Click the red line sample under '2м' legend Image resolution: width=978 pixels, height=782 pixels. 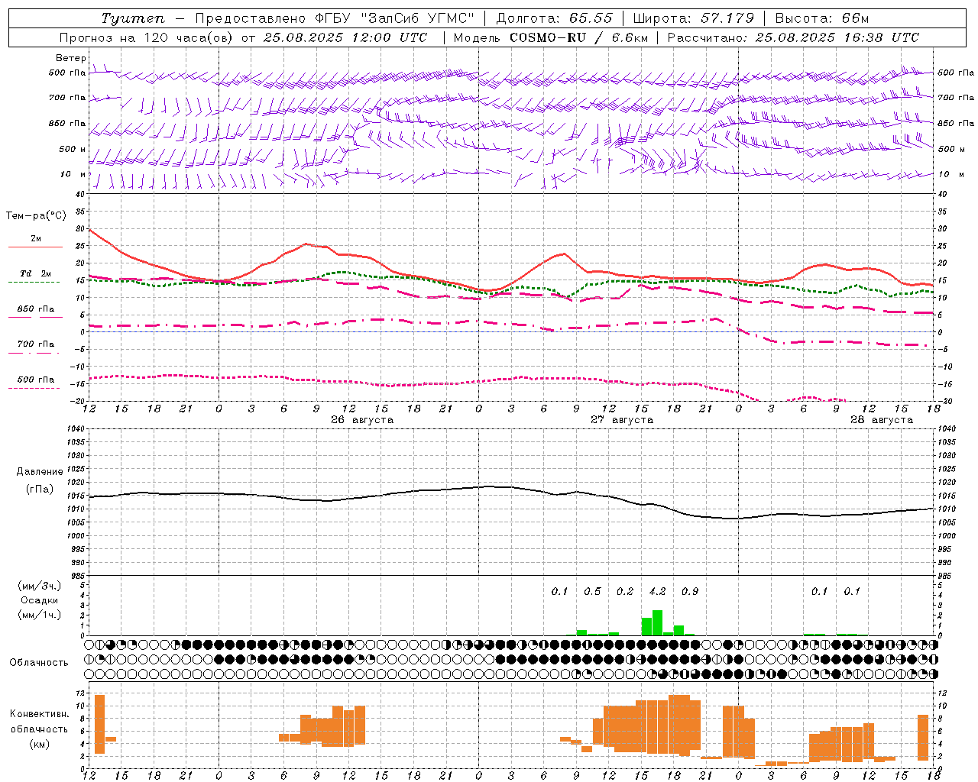point(35,247)
